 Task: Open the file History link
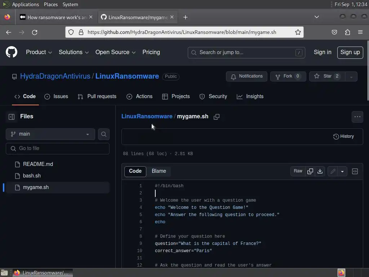tap(343, 136)
